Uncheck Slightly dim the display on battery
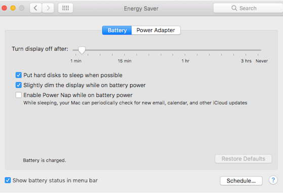This screenshot has width=283, height=193. pyautogui.click(x=19, y=85)
